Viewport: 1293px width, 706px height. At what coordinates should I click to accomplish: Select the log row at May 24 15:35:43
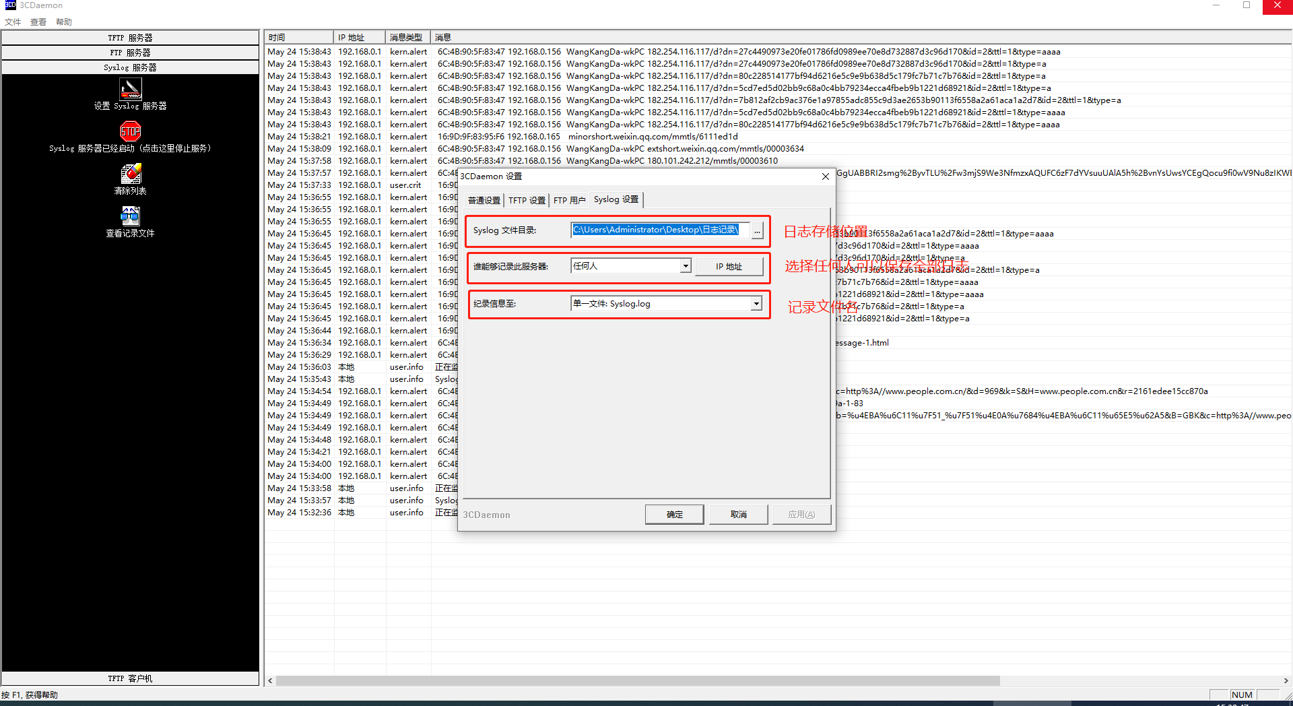tap(361, 379)
